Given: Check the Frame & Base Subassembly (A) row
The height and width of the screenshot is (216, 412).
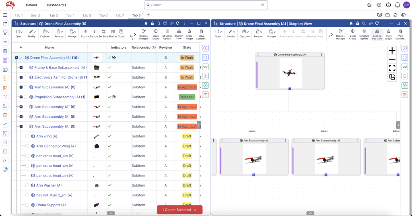Looking at the screenshot, I should point(26,68).
